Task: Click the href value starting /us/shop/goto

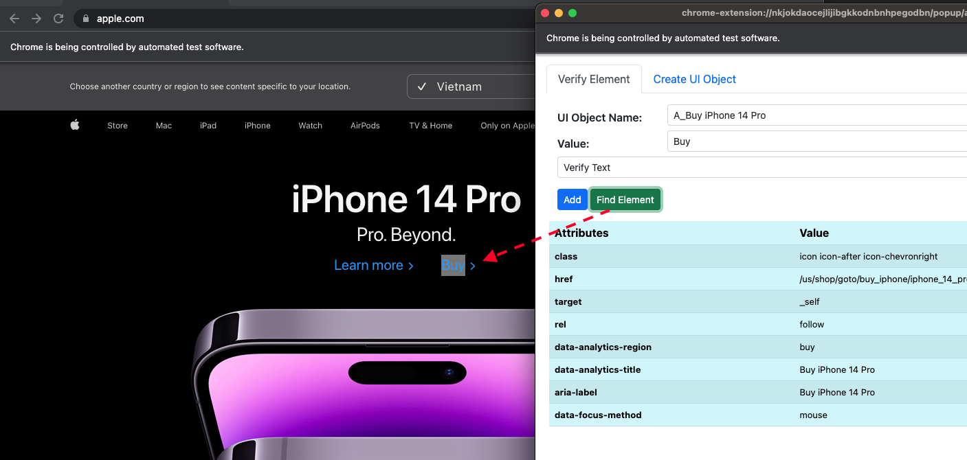Action: coord(883,279)
